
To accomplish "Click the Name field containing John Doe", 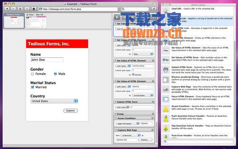I will point(47,60).
